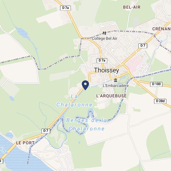Select the Collège Bel Air school icon
Viewport: 171px width, 171px height.
[104, 33]
